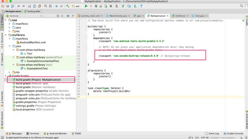Collapse the mylibrary java folder
This screenshot has width=248, height=139.
point(10,46)
